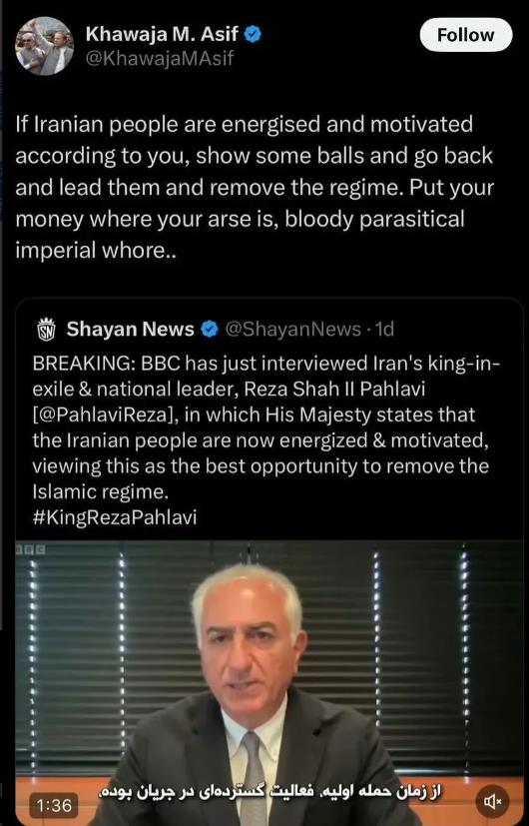Click the 1:36 video duration label
Viewport: 529px width, 826px height.
(x=54, y=804)
